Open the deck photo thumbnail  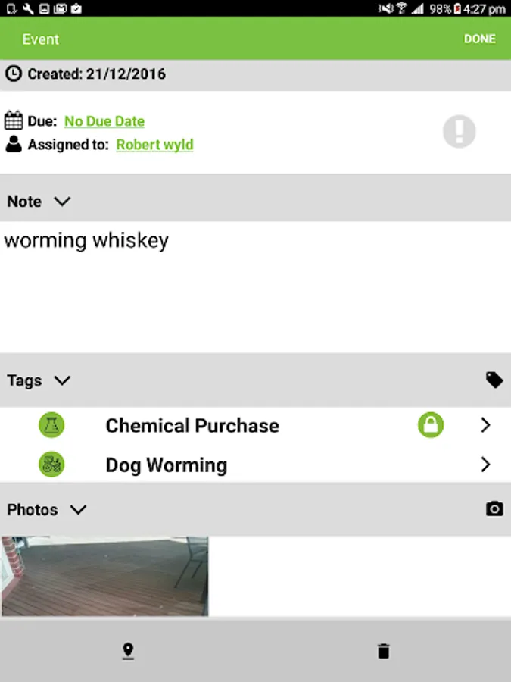pyautogui.click(x=104, y=577)
